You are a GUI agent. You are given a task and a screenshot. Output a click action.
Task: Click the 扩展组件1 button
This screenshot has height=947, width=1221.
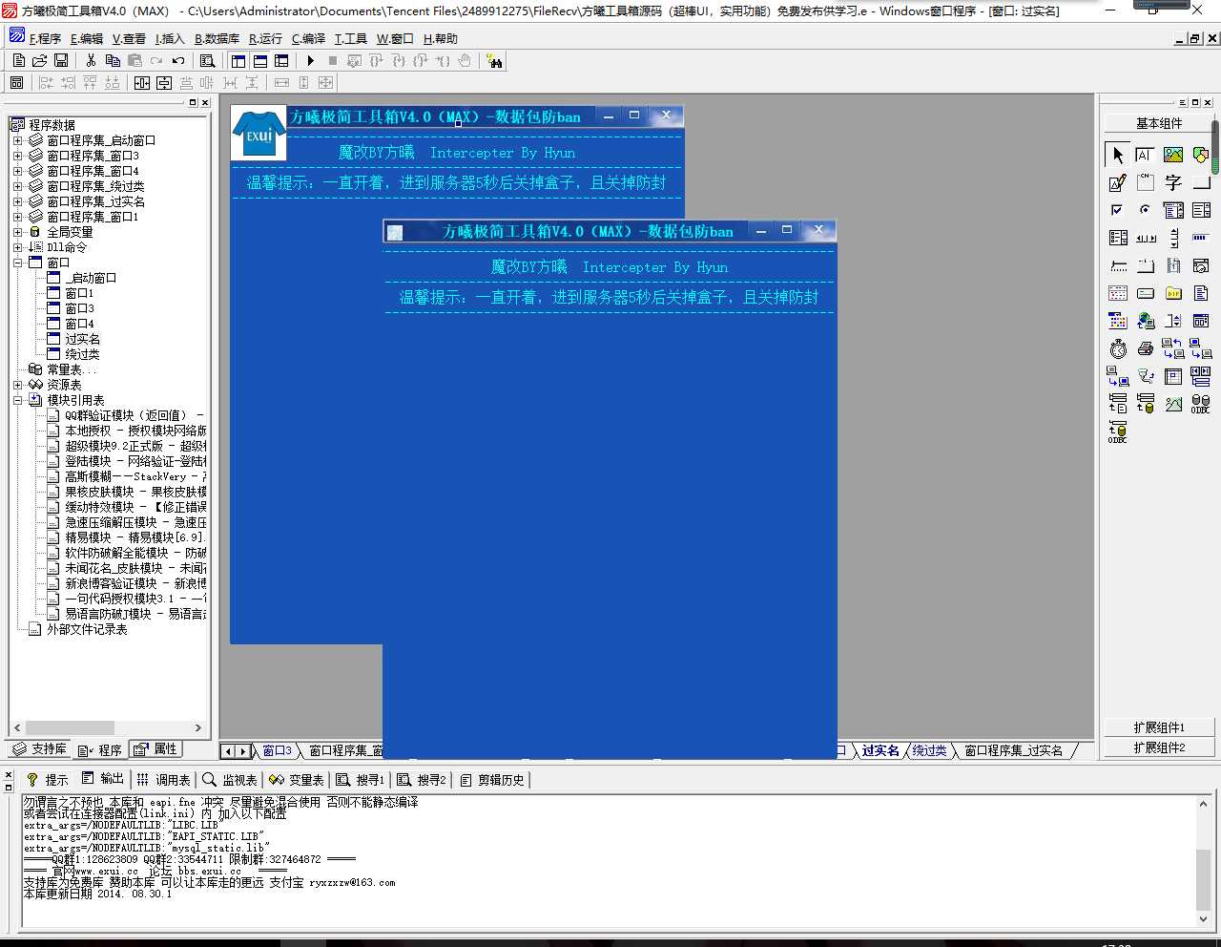(1159, 727)
